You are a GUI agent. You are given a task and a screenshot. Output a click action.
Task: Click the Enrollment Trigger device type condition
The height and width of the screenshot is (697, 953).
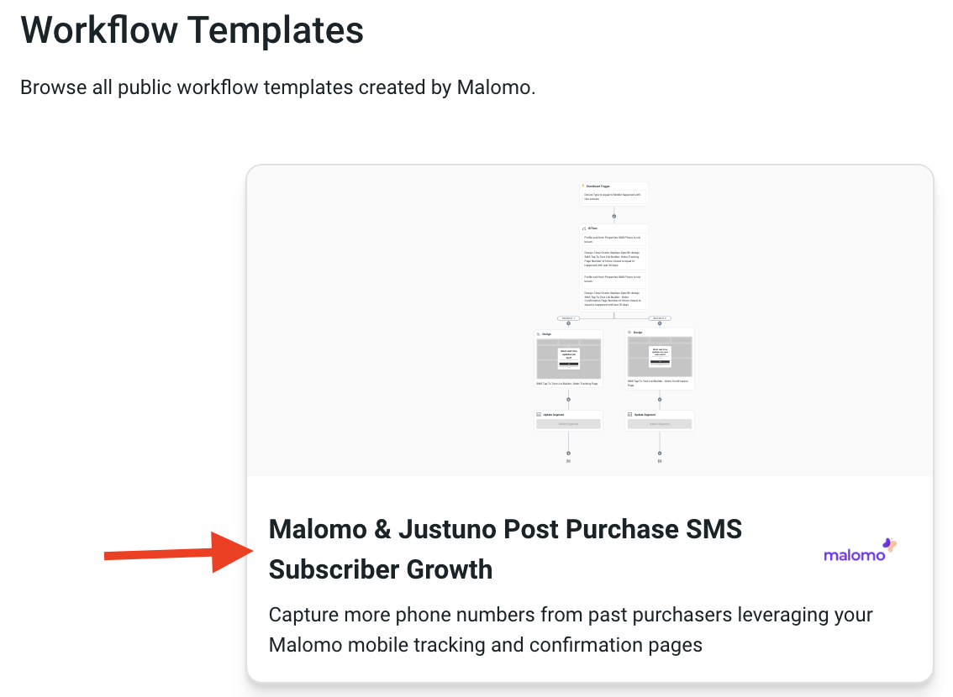coord(613,197)
